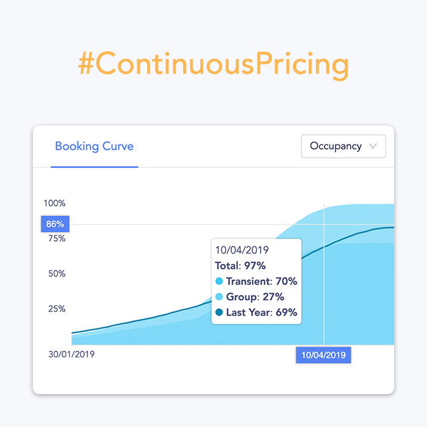Image resolution: width=427 pixels, height=427 pixels.
Task: Click the 25% y-axis label
Action: 56,308
